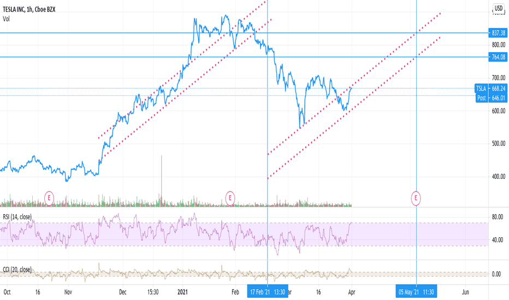Click the Jun label on time axis
Screen dimensions: 509x300
(x=465, y=292)
